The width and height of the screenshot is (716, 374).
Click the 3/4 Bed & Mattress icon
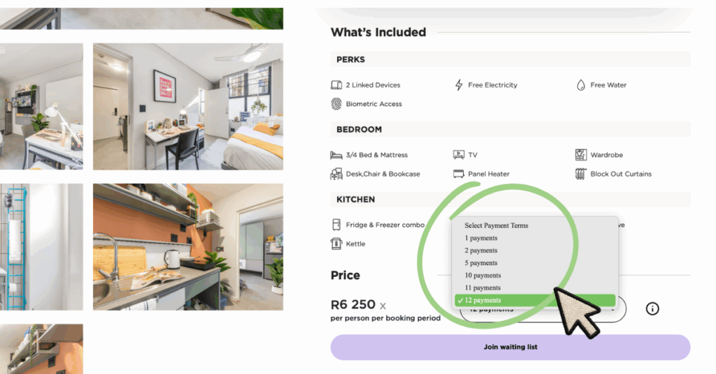336,155
